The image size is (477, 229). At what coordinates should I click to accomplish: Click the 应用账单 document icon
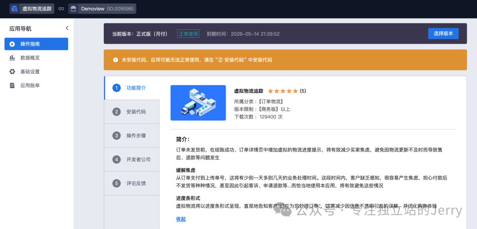12,86
